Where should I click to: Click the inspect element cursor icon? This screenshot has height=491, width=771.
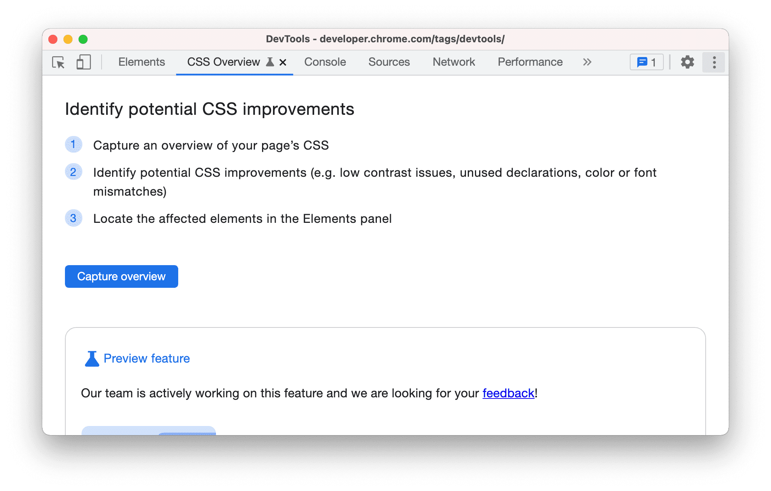[x=59, y=62]
